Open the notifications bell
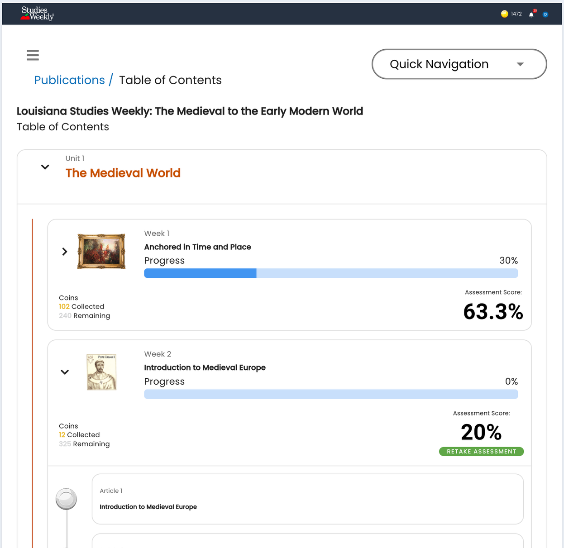Image resolution: width=564 pixels, height=548 pixels. point(531,14)
